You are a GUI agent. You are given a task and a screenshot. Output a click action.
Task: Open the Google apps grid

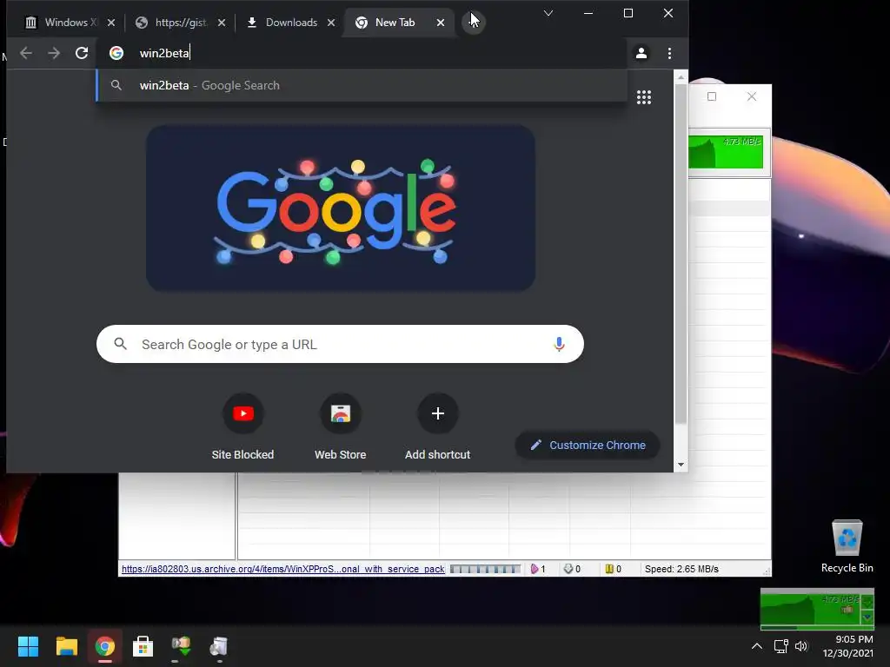(x=644, y=97)
